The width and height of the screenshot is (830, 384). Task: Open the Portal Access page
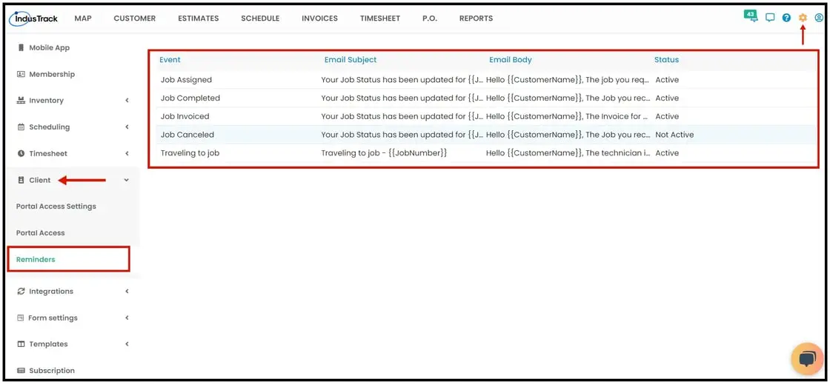(x=40, y=233)
